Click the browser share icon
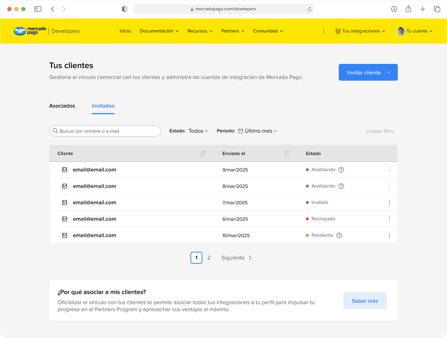Screen dimensions: 447x338 click(408, 9)
